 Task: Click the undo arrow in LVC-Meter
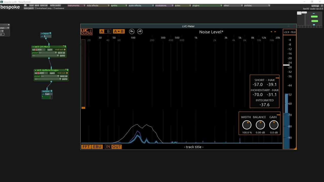click(132, 31)
